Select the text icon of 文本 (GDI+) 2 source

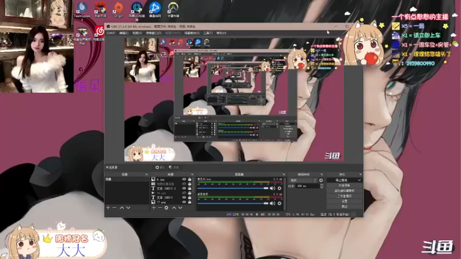(x=153, y=188)
